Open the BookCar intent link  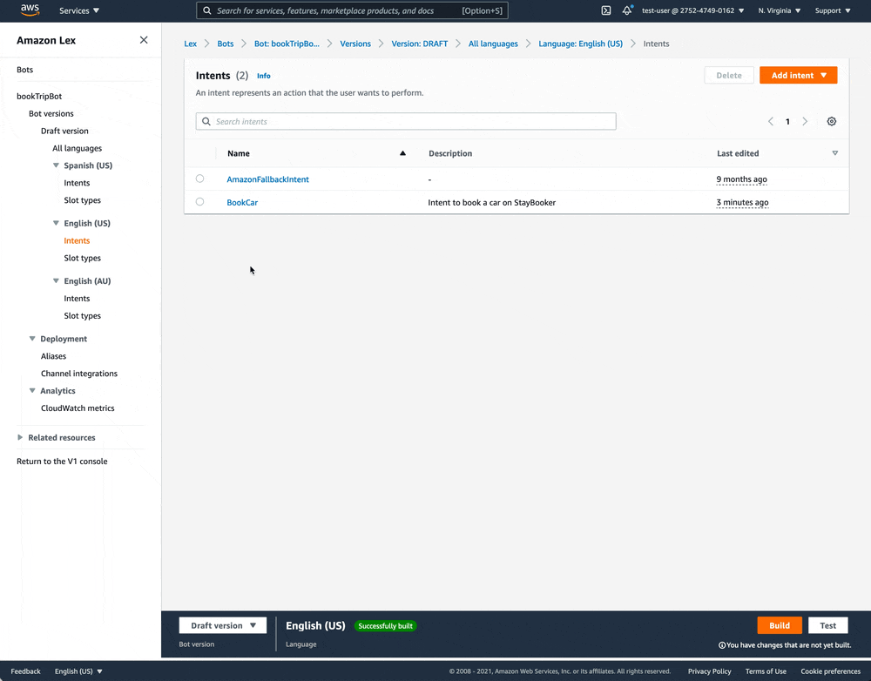pos(242,202)
